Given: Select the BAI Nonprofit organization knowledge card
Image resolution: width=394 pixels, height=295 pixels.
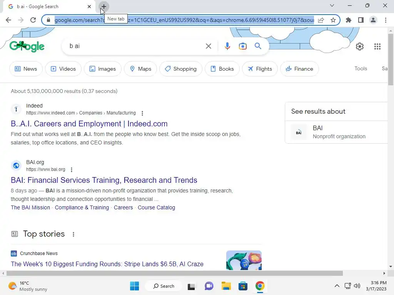Looking at the screenshot, I should (337, 132).
